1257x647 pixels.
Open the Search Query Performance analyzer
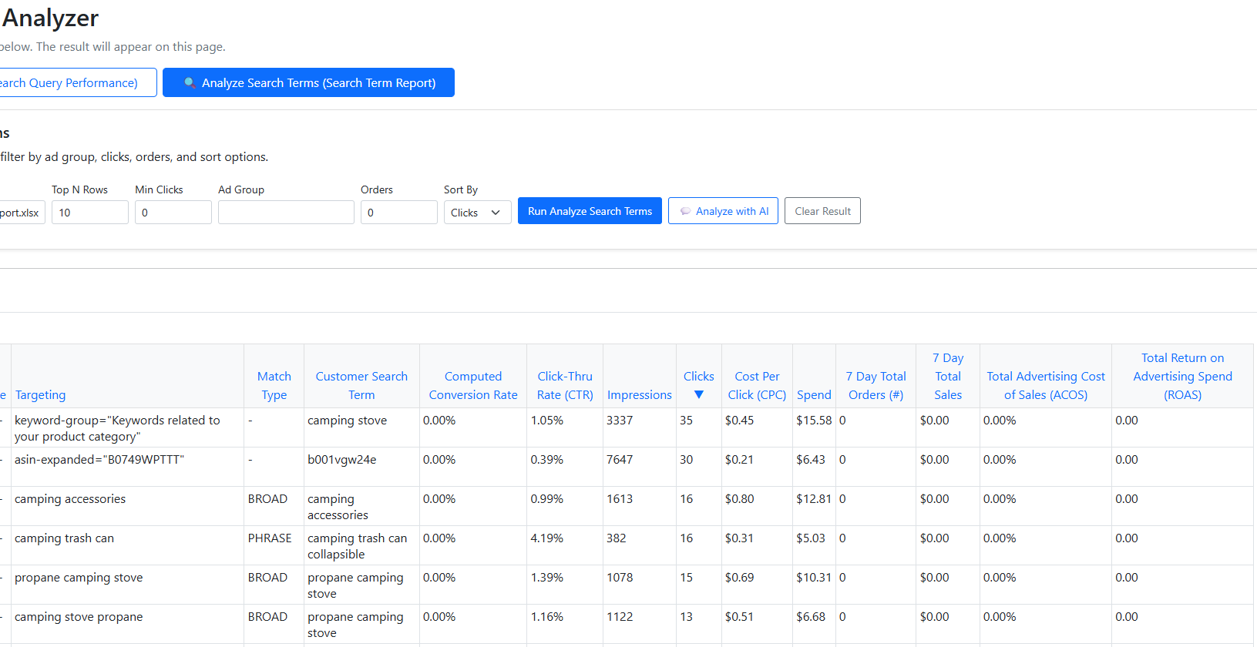(x=78, y=82)
